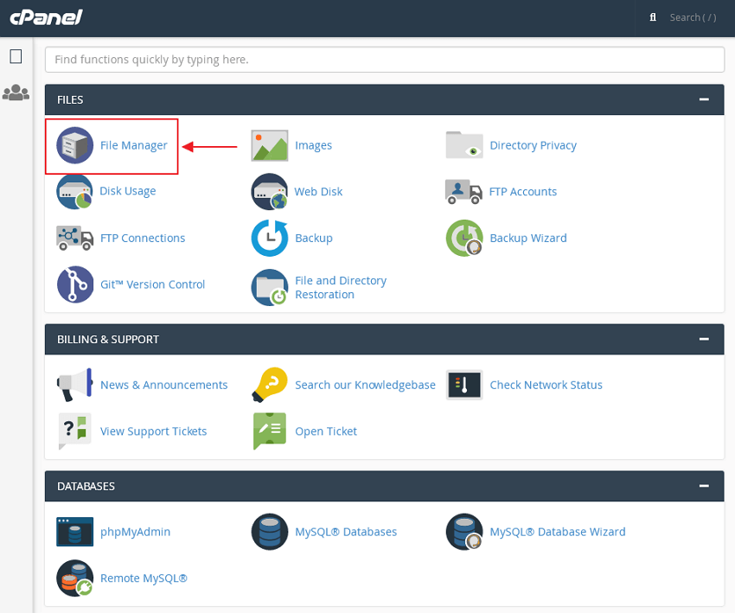
Task: Open the Check Network Status link
Action: point(546,385)
